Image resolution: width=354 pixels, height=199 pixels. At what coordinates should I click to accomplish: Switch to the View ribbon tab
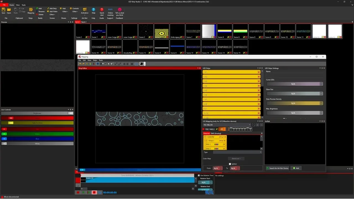point(18,5)
